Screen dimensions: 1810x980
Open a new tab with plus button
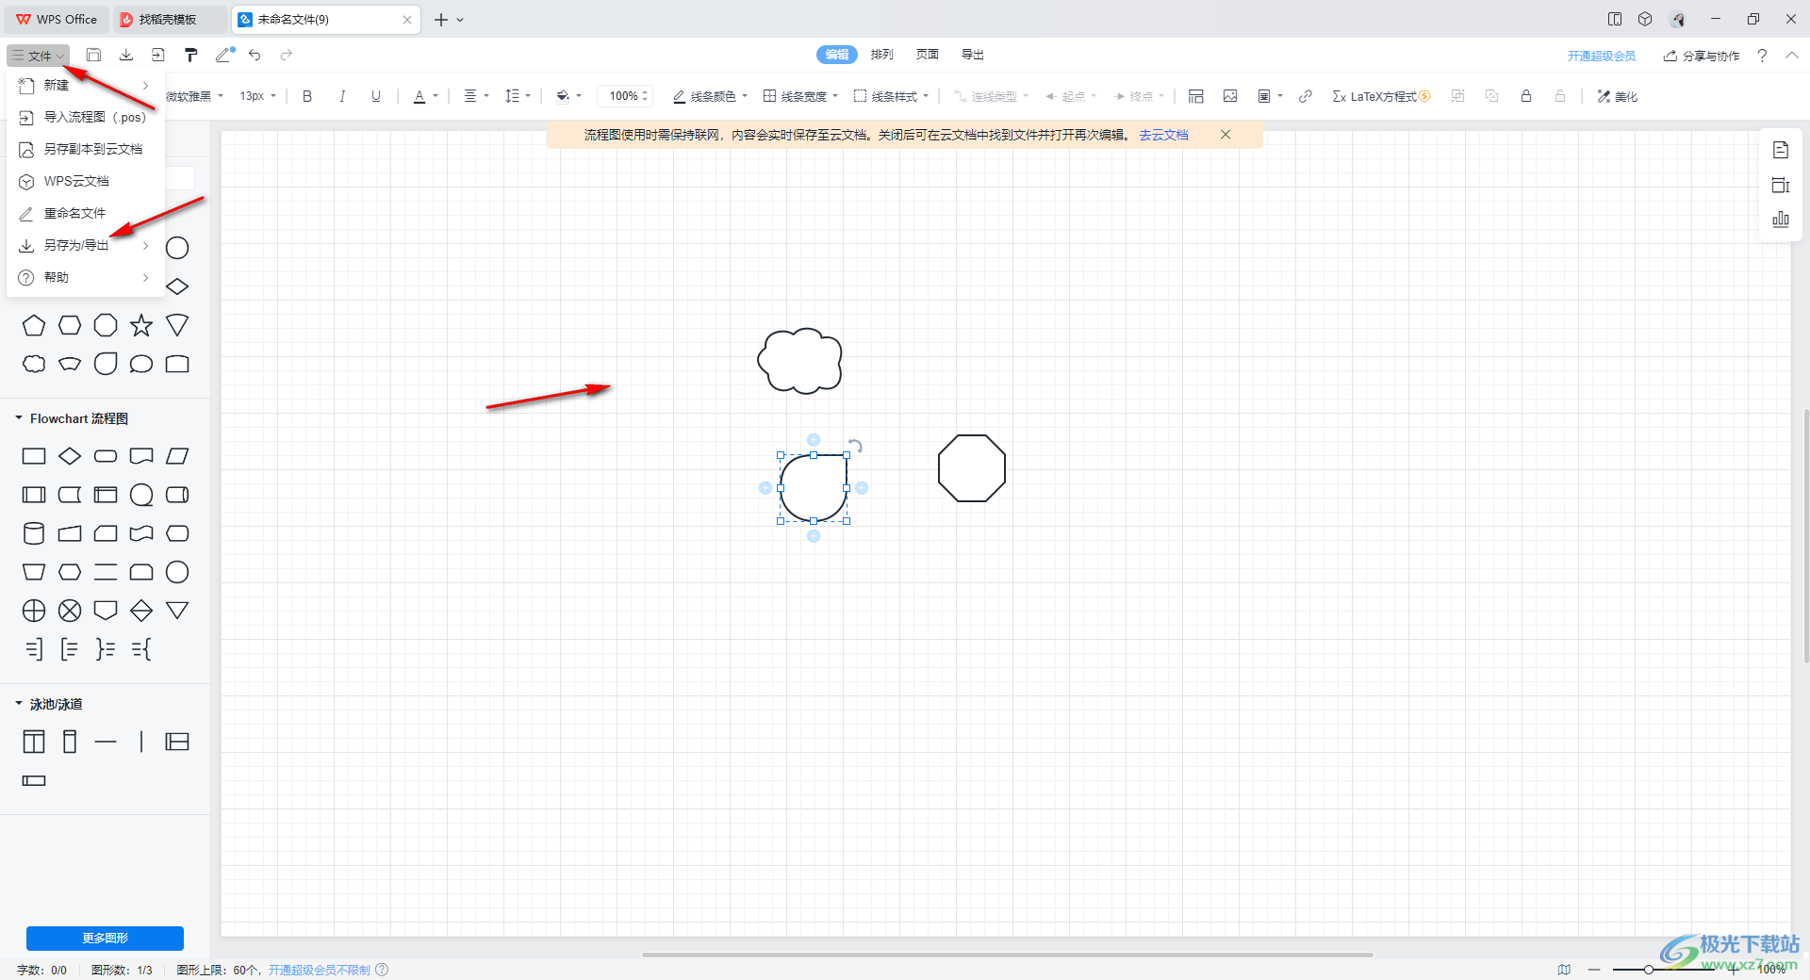point(440,19)
